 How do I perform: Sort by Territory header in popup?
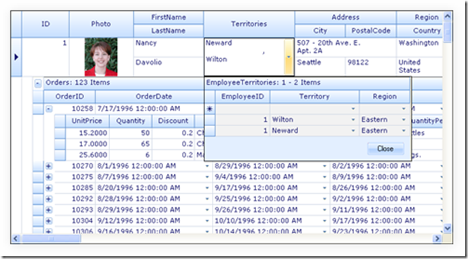[x=314, y=96]
